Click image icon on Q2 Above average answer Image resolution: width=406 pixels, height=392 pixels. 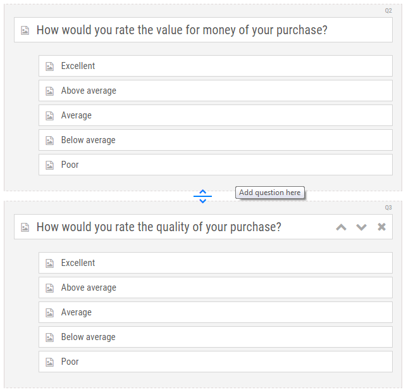(50, 91)
